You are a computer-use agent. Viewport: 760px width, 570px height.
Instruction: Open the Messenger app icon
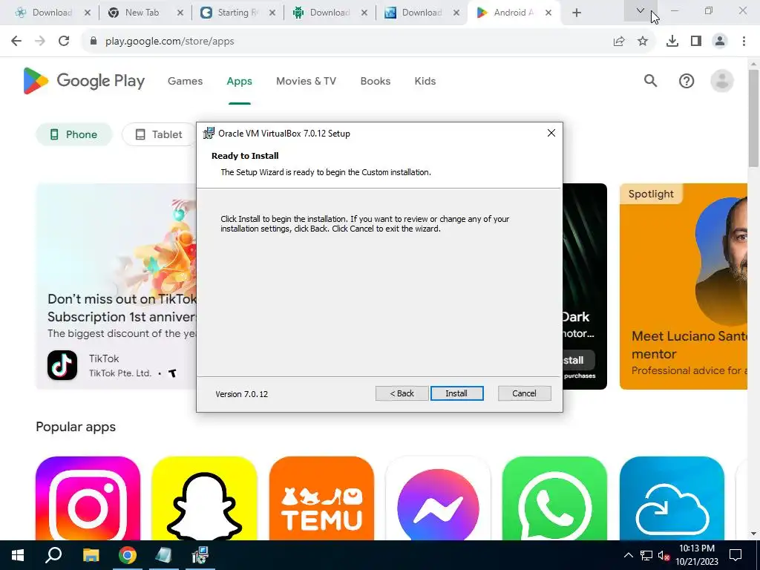click(x=438, y=498)
